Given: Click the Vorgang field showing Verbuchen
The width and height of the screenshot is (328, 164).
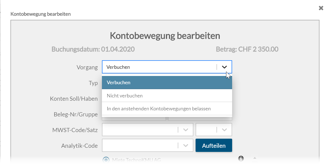Looking at the screenshot, I should (167, 67).
